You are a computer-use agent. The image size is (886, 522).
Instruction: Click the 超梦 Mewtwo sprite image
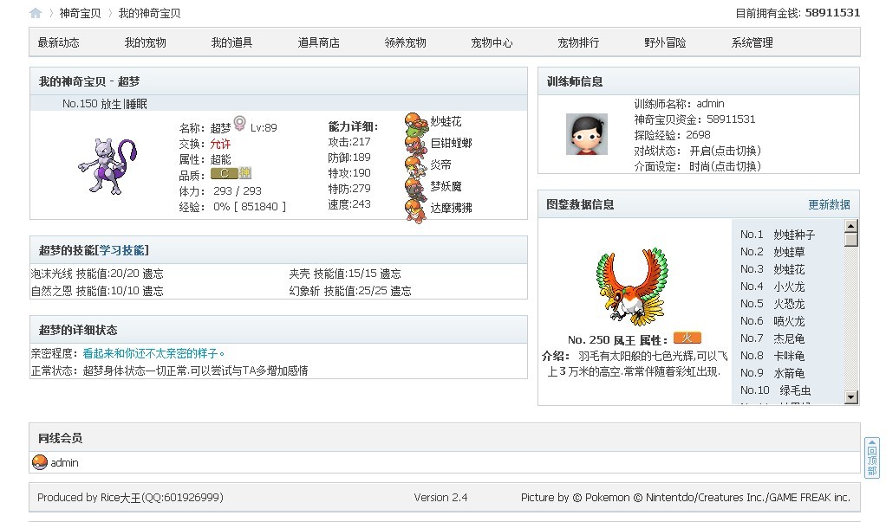point(107,166)
